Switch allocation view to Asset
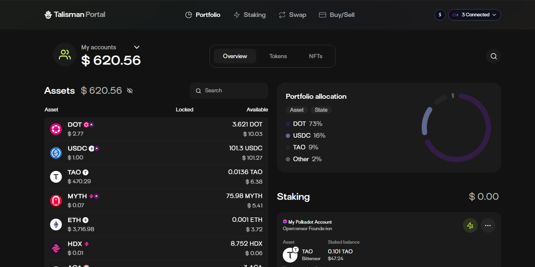This screenshot has width=535, height=267. tap(297, 110)
